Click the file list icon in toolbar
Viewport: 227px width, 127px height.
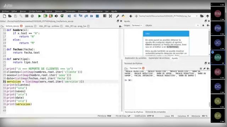pyautogui.click(x=27, y=16)
